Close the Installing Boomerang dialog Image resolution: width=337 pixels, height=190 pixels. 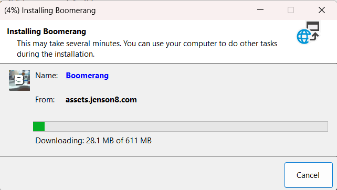[x=322, y=10]
